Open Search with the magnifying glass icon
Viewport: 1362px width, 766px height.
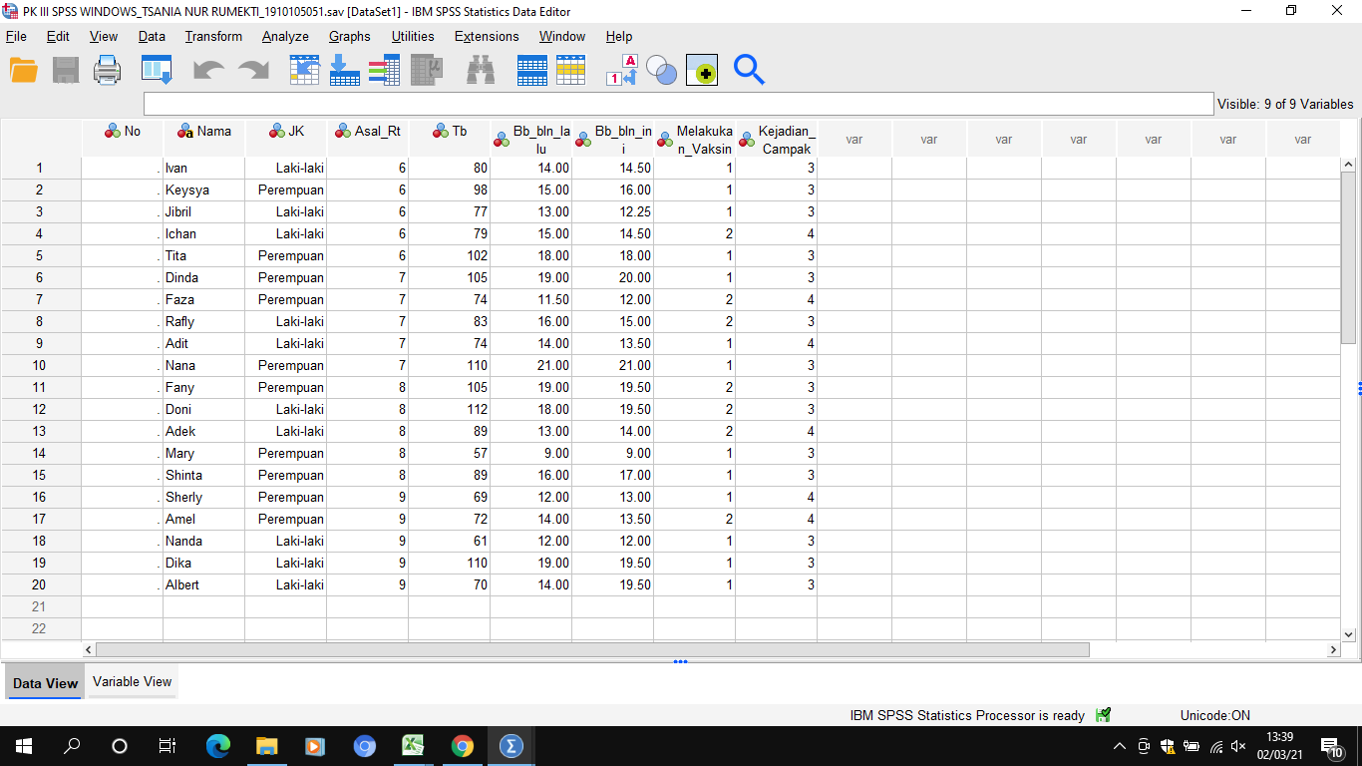pyautogui.click(x=749, y=70)
